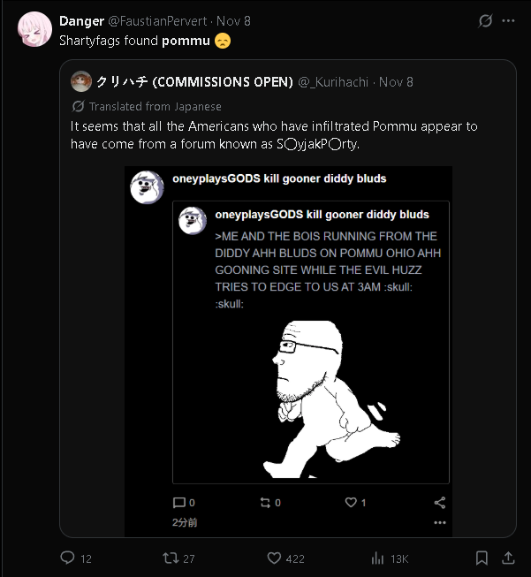Open the quoted author's small avatar

[81, 81]
